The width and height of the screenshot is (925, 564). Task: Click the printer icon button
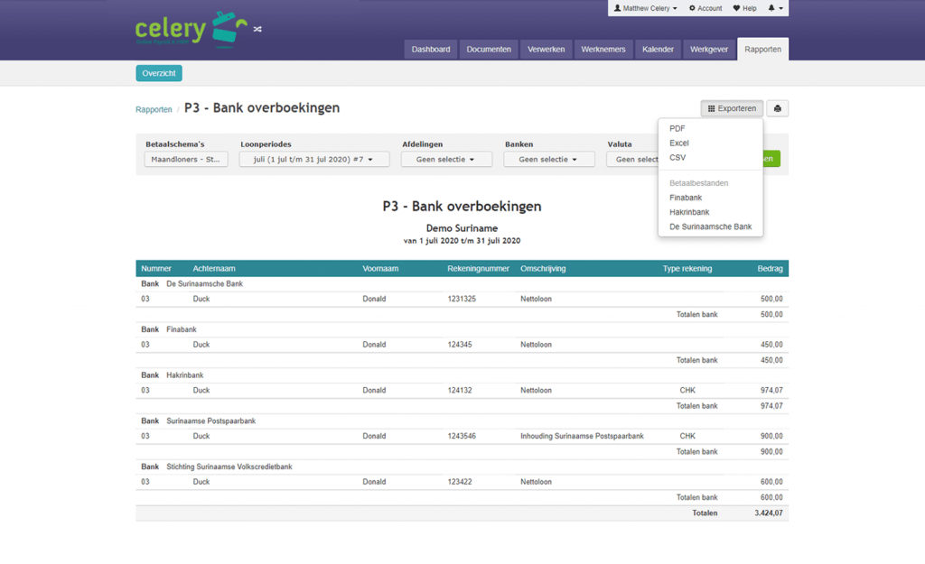[x=778, y=108]
